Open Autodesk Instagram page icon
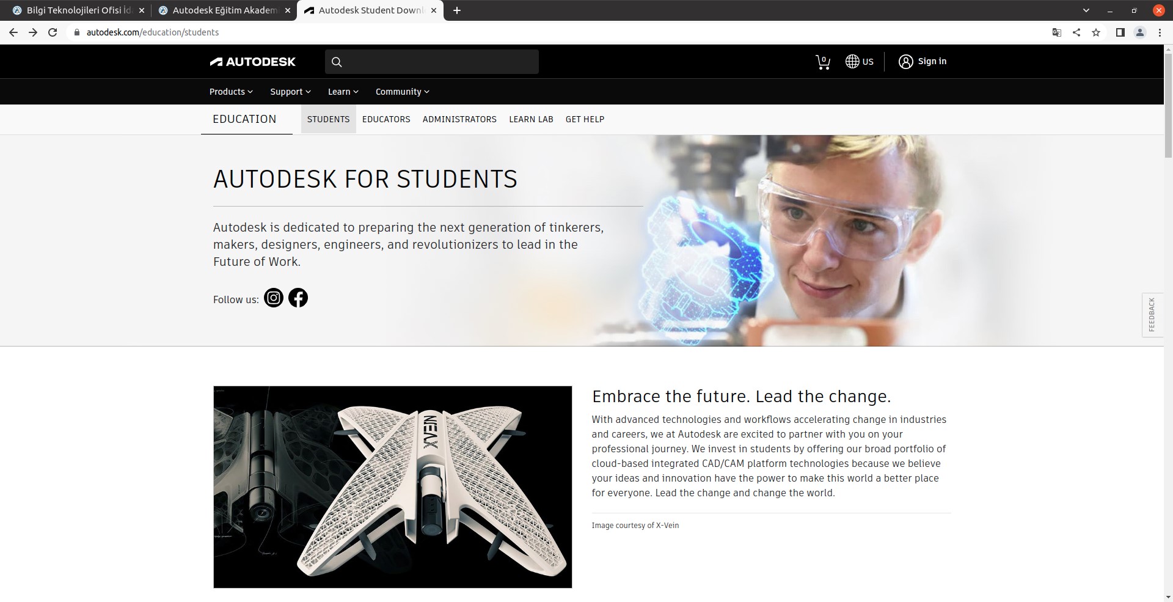 pos(274,298)
